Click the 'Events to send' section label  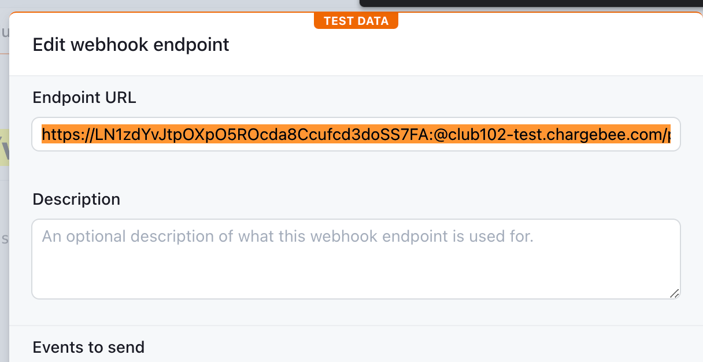click(x=88, y=347)
